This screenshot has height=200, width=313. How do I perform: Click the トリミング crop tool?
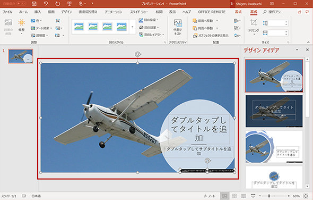pos(254,27)
